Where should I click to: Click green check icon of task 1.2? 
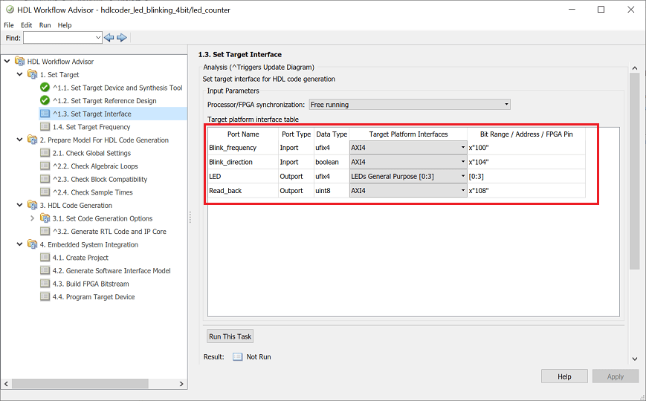tap(45, 101)
